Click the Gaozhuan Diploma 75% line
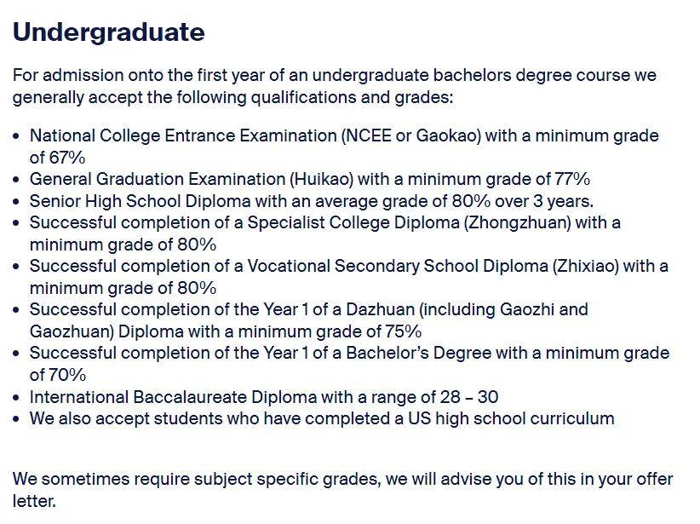The image size is (700, 524). pyautogui.click(x=226, y=331)
